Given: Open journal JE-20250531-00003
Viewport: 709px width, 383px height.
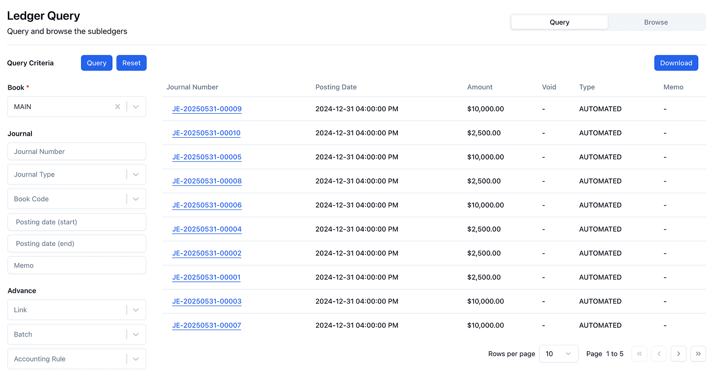Looking at the screenshot, I should tap(207, 301).
